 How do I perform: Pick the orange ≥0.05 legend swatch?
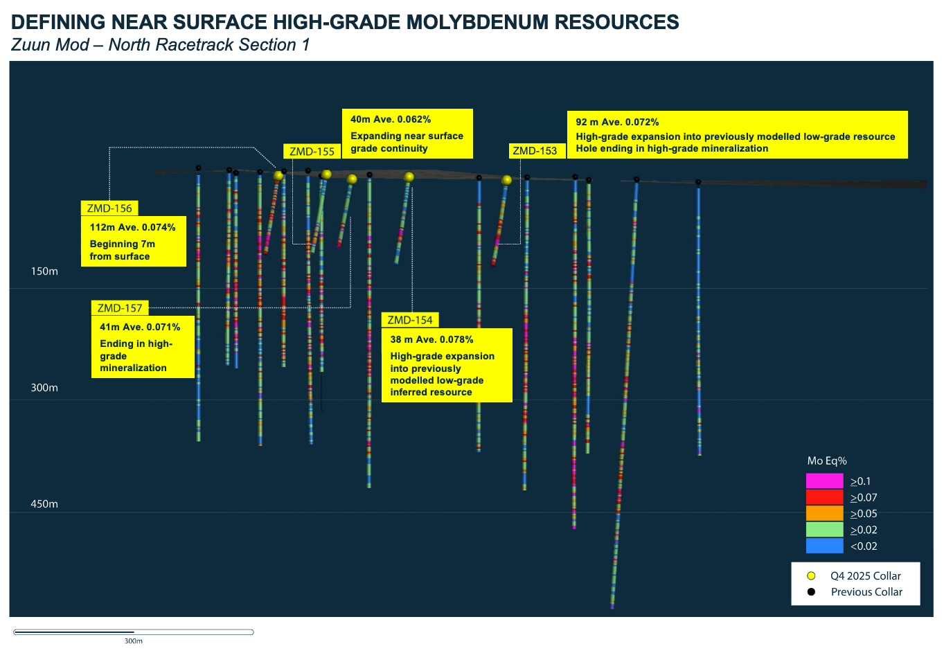[824, 514]
